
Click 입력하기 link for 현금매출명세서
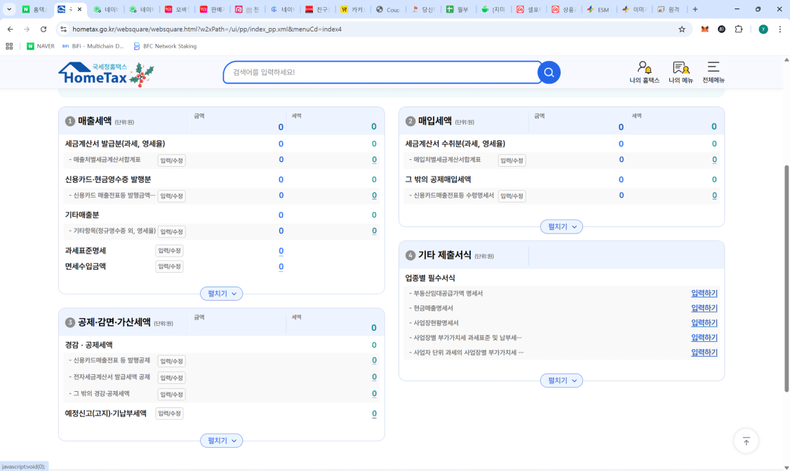[704, 308]
